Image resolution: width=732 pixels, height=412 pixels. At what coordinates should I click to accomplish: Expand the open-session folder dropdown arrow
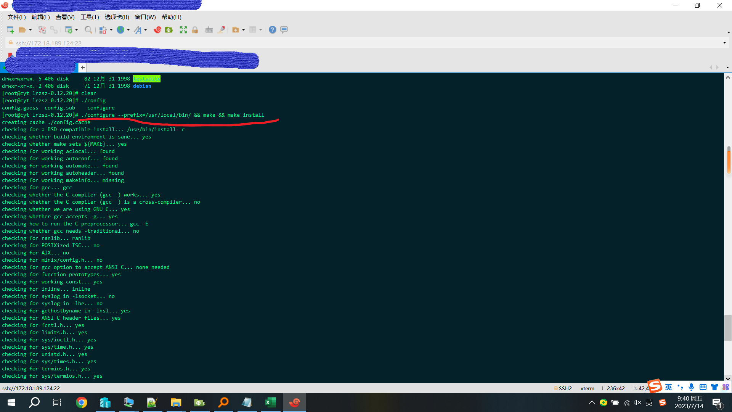[30, 30]
